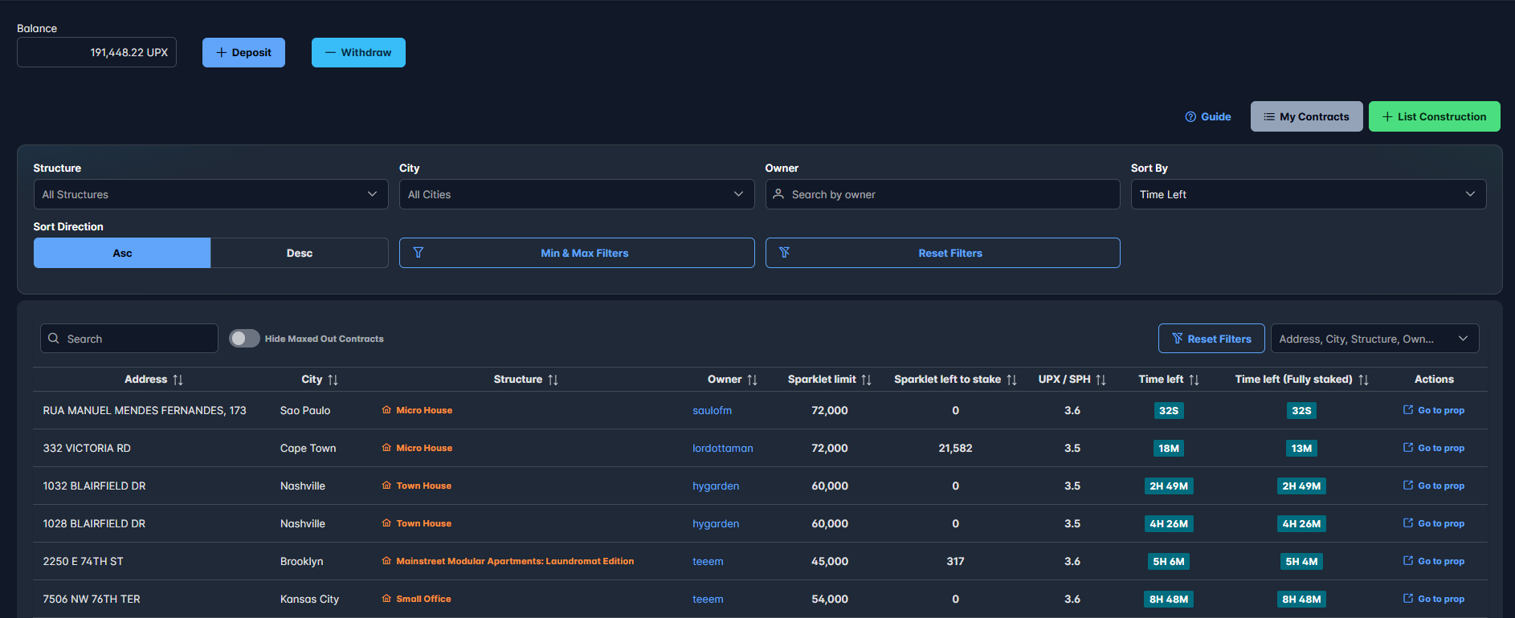Click the house icon for 332 Victoria Rd

(386, 448)
